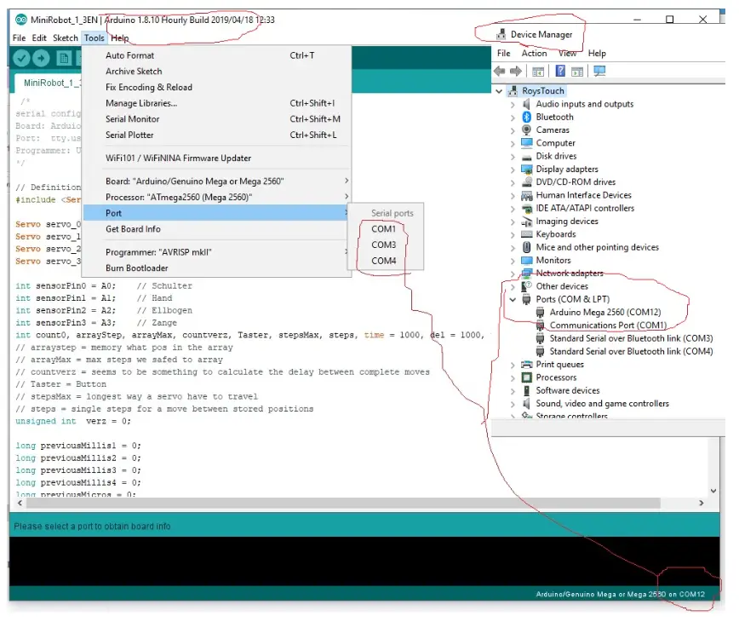Click the Keyboards category icon
The image size is (739, 622).
tap(527, 234)
